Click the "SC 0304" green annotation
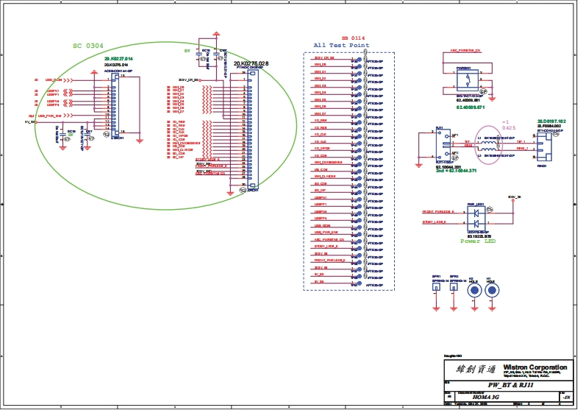Image resolution: width=583 pixels, height=413 pixels. (x=87, y=46)
